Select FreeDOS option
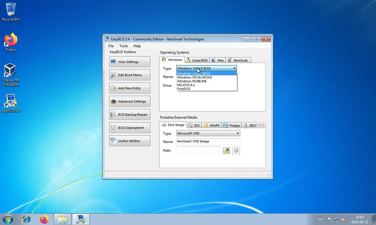 (207, 89)
